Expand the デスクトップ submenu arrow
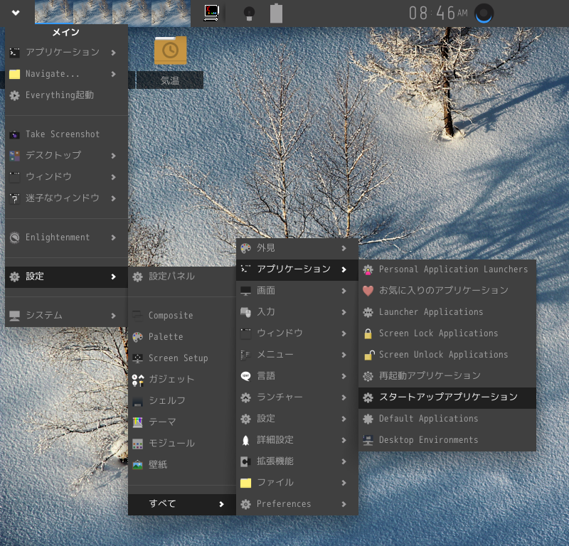This screenshot has height=546, width=569. [x=114, y=156]
